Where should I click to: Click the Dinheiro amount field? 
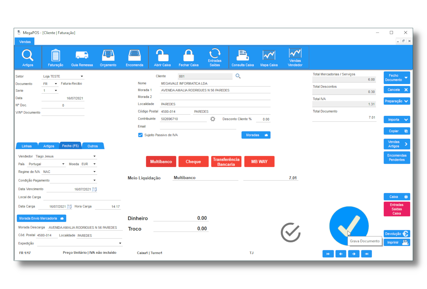tap(181, 218)
